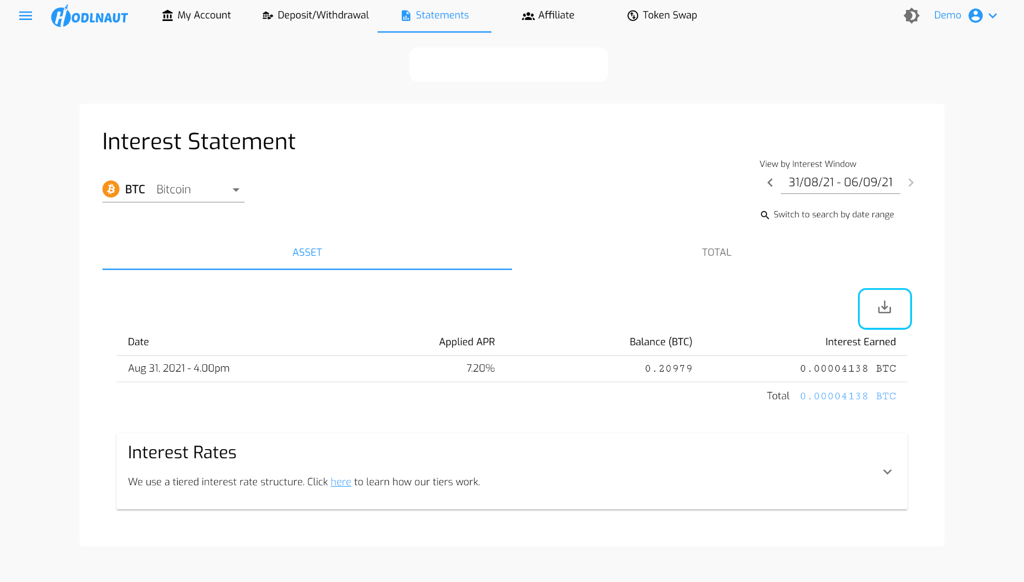
Task: Open My Account page
Action: (196, 15)
